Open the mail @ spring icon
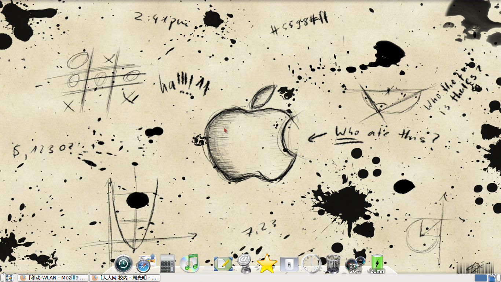501x282 pixels. tap(244, 263)
